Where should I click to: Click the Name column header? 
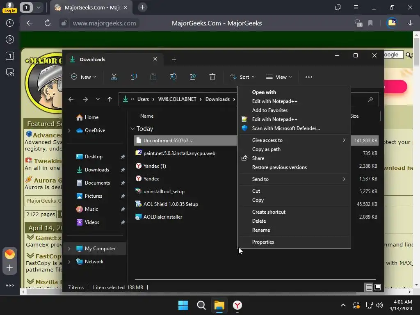tap(147, 116)
